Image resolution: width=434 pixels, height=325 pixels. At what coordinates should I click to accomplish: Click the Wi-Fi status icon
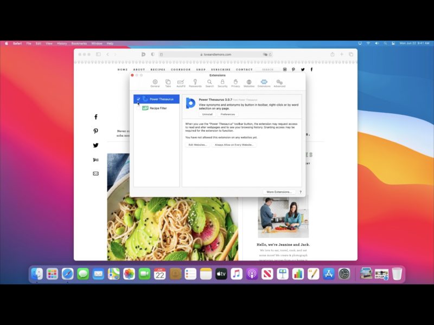(x=368, y=43)
